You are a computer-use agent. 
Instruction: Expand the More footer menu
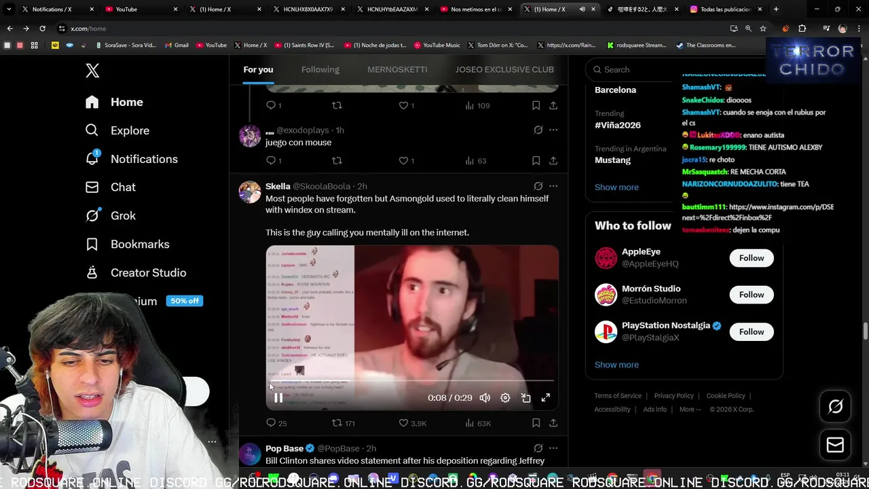coord(690,410)
